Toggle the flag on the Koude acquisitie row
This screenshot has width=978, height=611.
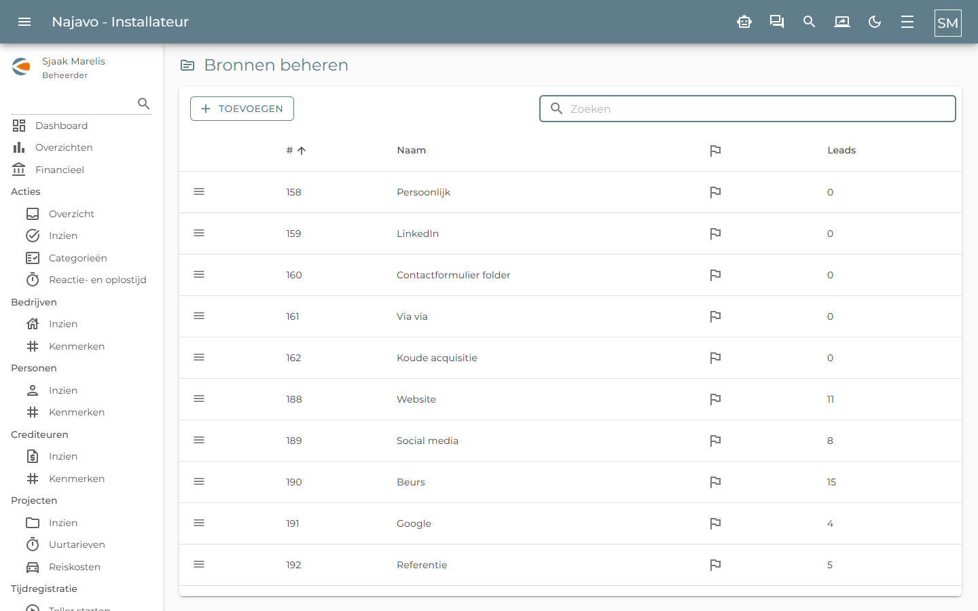(x=715, y=358)
